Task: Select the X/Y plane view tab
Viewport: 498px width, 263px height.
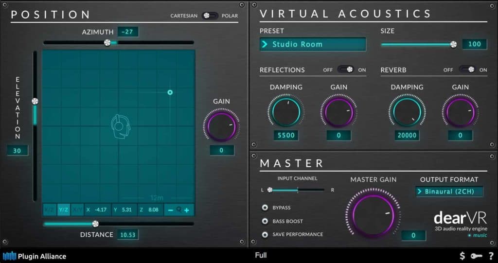Action: click(77, 210)
